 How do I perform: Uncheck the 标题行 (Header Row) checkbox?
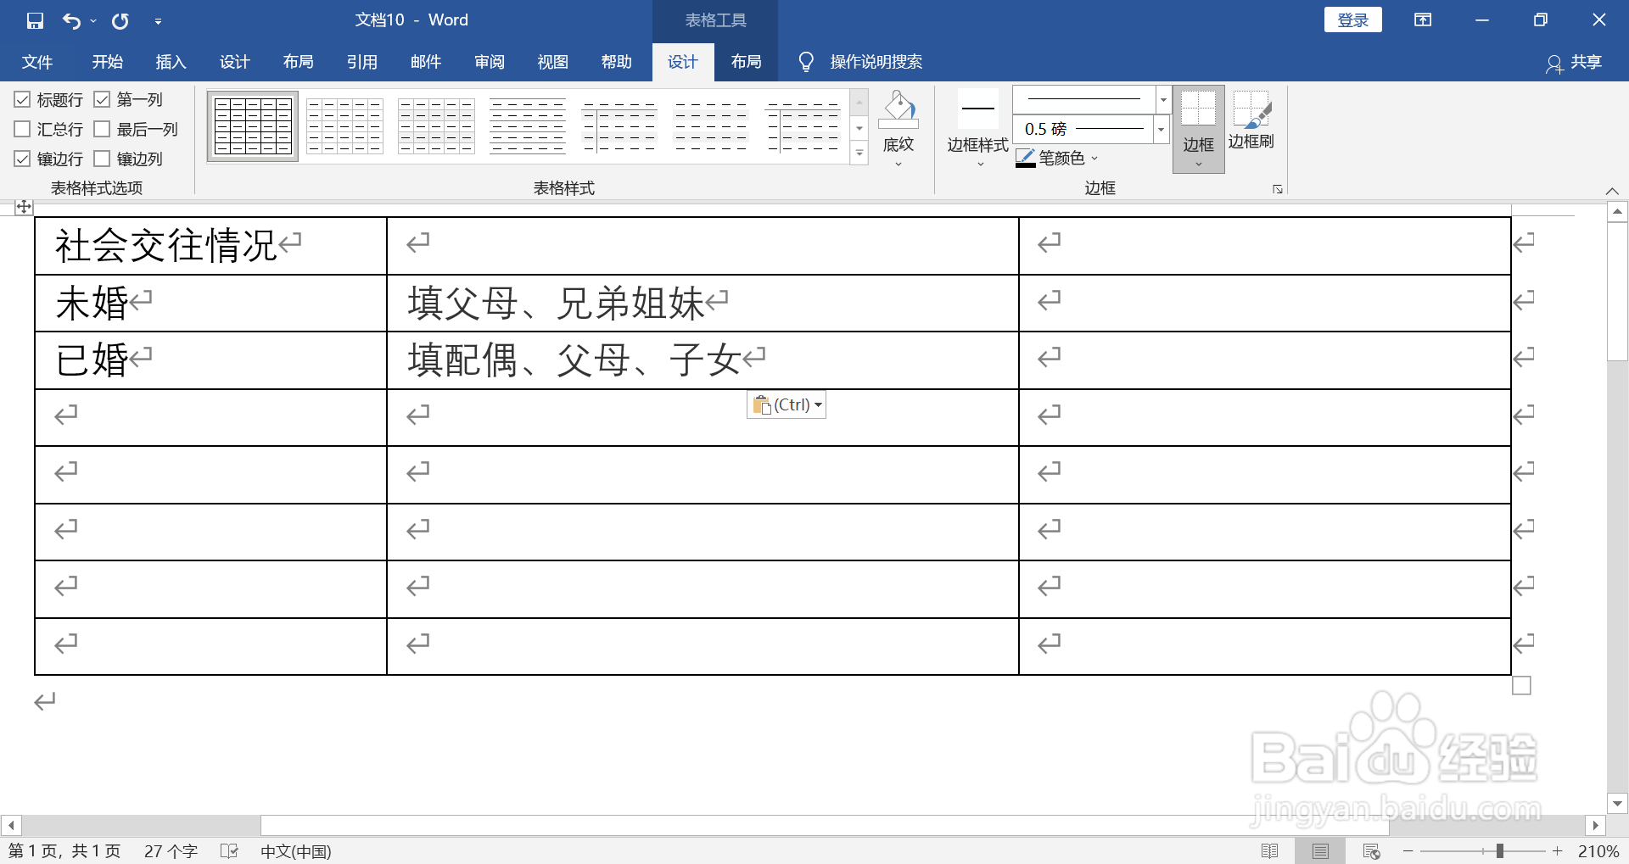coord(22,99)
